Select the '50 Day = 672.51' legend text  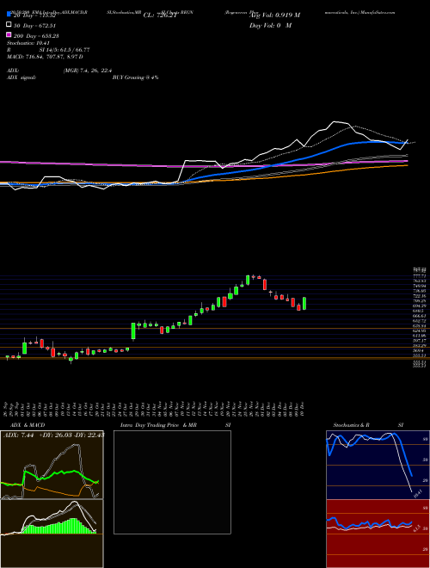click(35, 26)
